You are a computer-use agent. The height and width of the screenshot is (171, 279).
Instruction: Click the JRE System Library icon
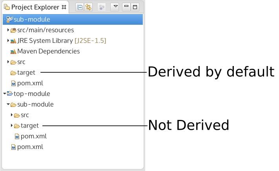(x=13, y=41)
